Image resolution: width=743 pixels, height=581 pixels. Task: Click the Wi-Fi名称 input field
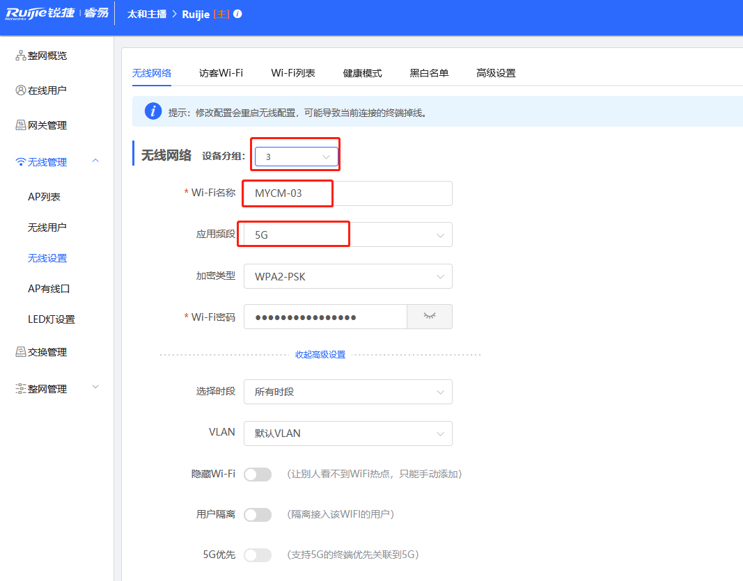coord(347,193)
